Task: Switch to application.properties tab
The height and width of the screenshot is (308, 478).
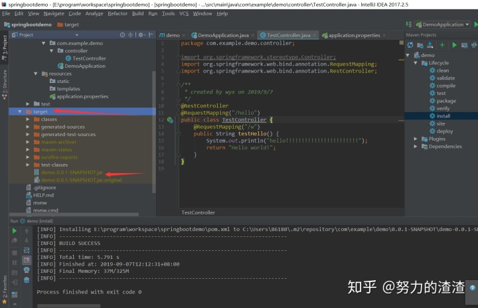Action: 354,35
